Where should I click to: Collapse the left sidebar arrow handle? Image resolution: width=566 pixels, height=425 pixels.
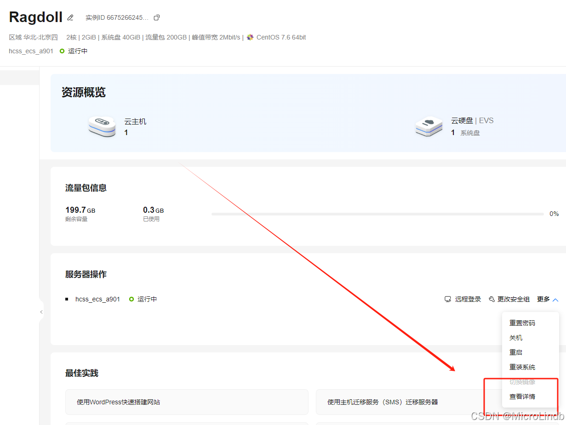point(41,312)
